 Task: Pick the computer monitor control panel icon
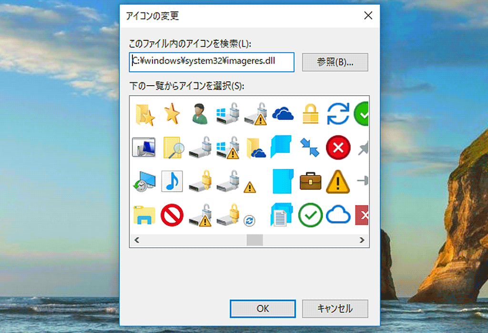pos(144,147)
